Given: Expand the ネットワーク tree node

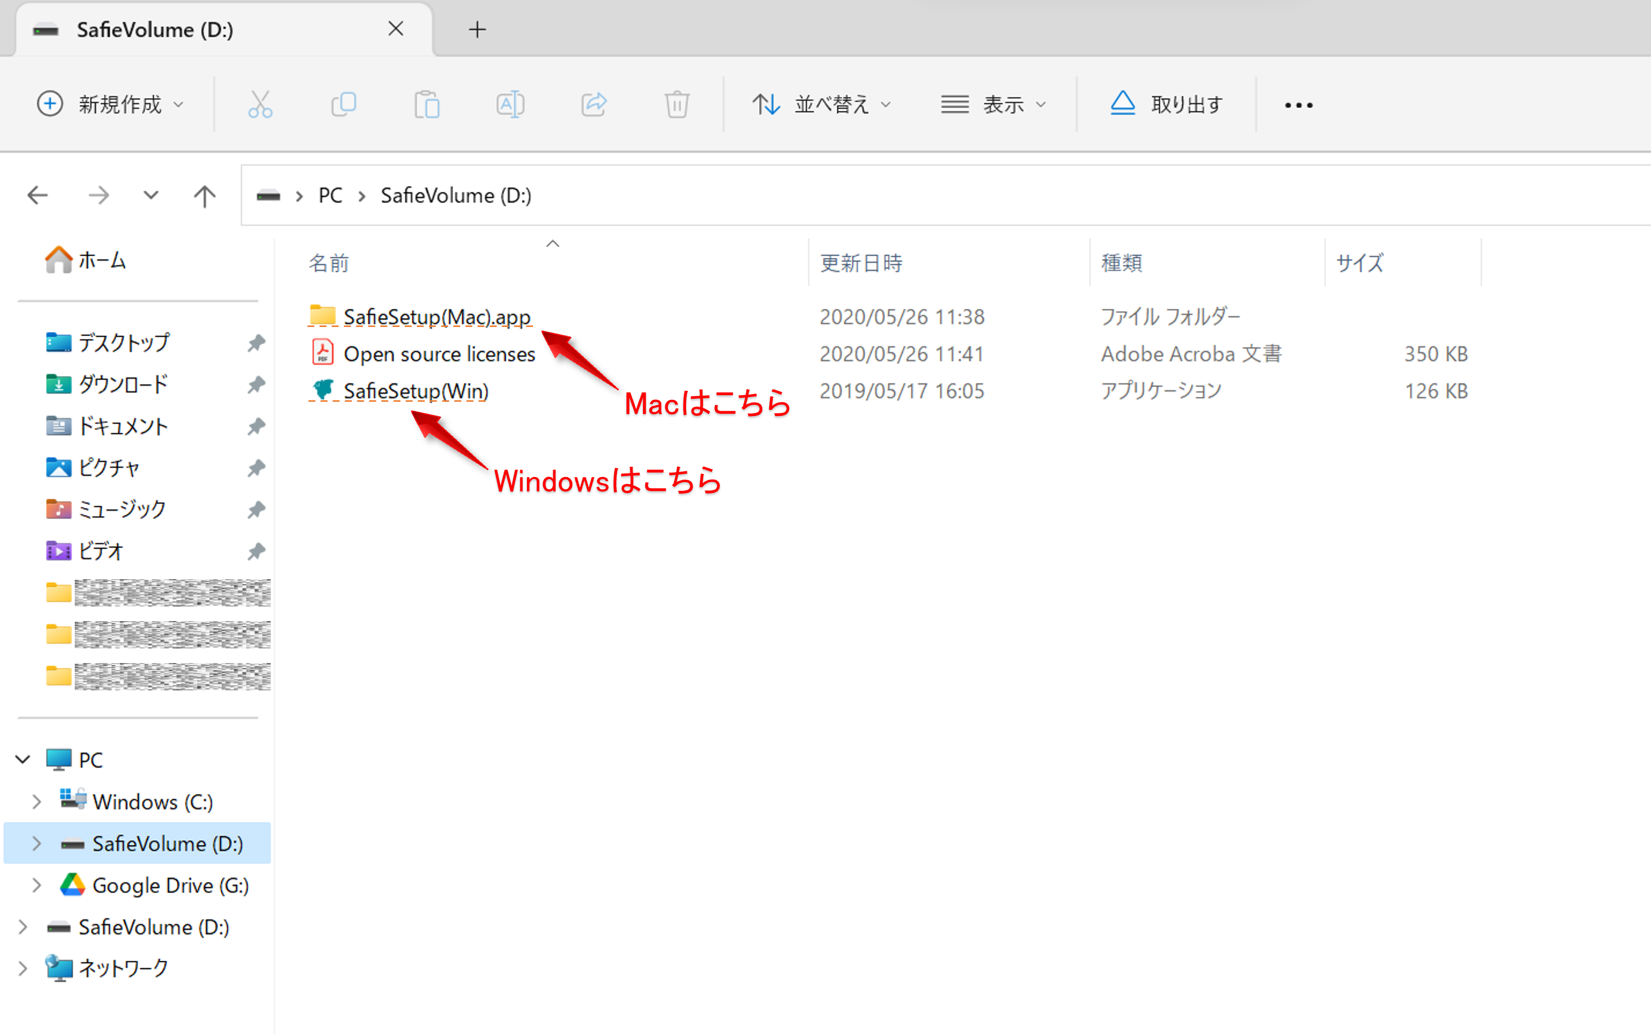Looking at the screenshot, I should pyautogui.click(x=23, y=968).
